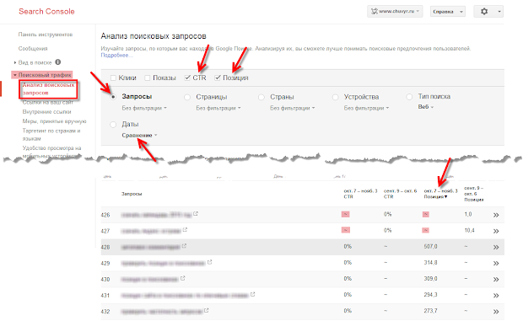Open the settings gear menu

(x=488, y=12)
